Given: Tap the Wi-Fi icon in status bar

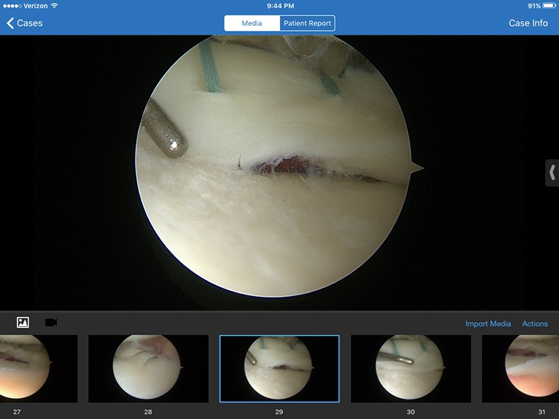Looking at the screenshot, I should click(55, 6).
